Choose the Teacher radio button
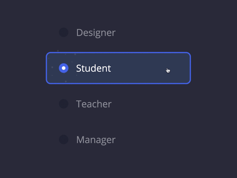Image resolution: width=237 pixels, height=178 pixels. (x=64, y=104)
